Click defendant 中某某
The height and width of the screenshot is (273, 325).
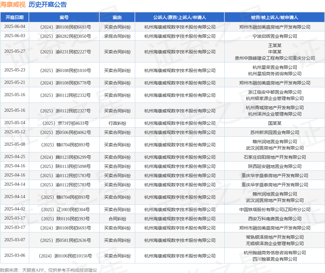(x=275, y=52)
